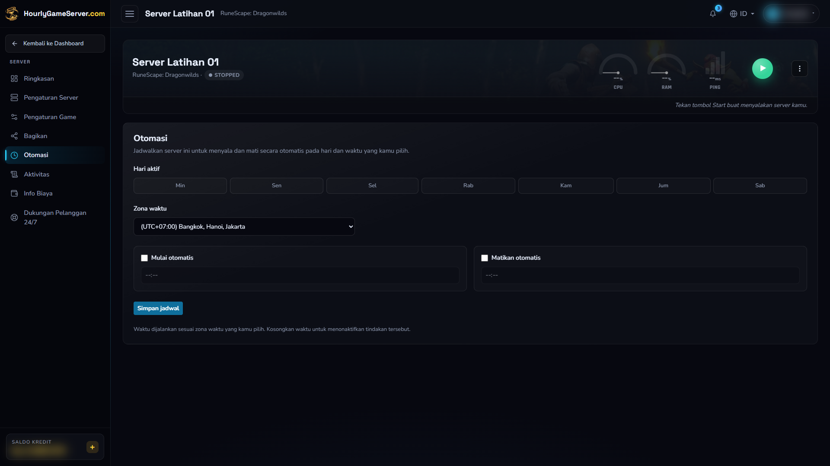Open Ringkasan in the sidebar
The image size is (830, 466).
tap(55, 79)
